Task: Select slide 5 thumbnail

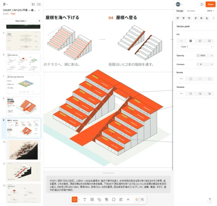Action: click(x=23, y=41)
